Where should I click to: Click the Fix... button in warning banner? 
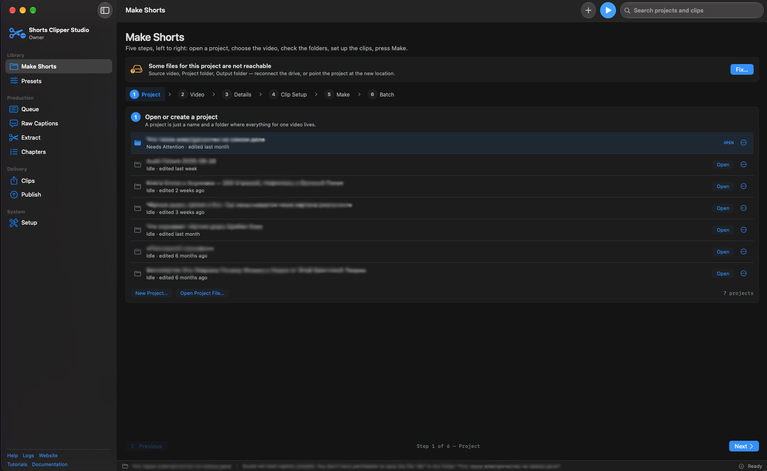[742, 69]
